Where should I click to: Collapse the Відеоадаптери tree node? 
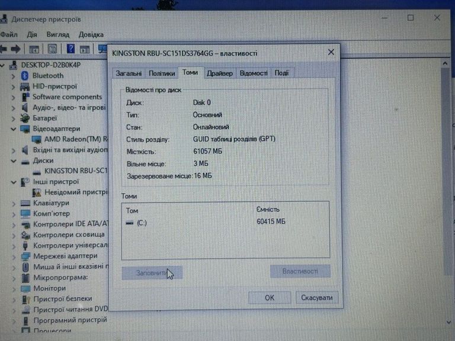click(x=13, y=128)
